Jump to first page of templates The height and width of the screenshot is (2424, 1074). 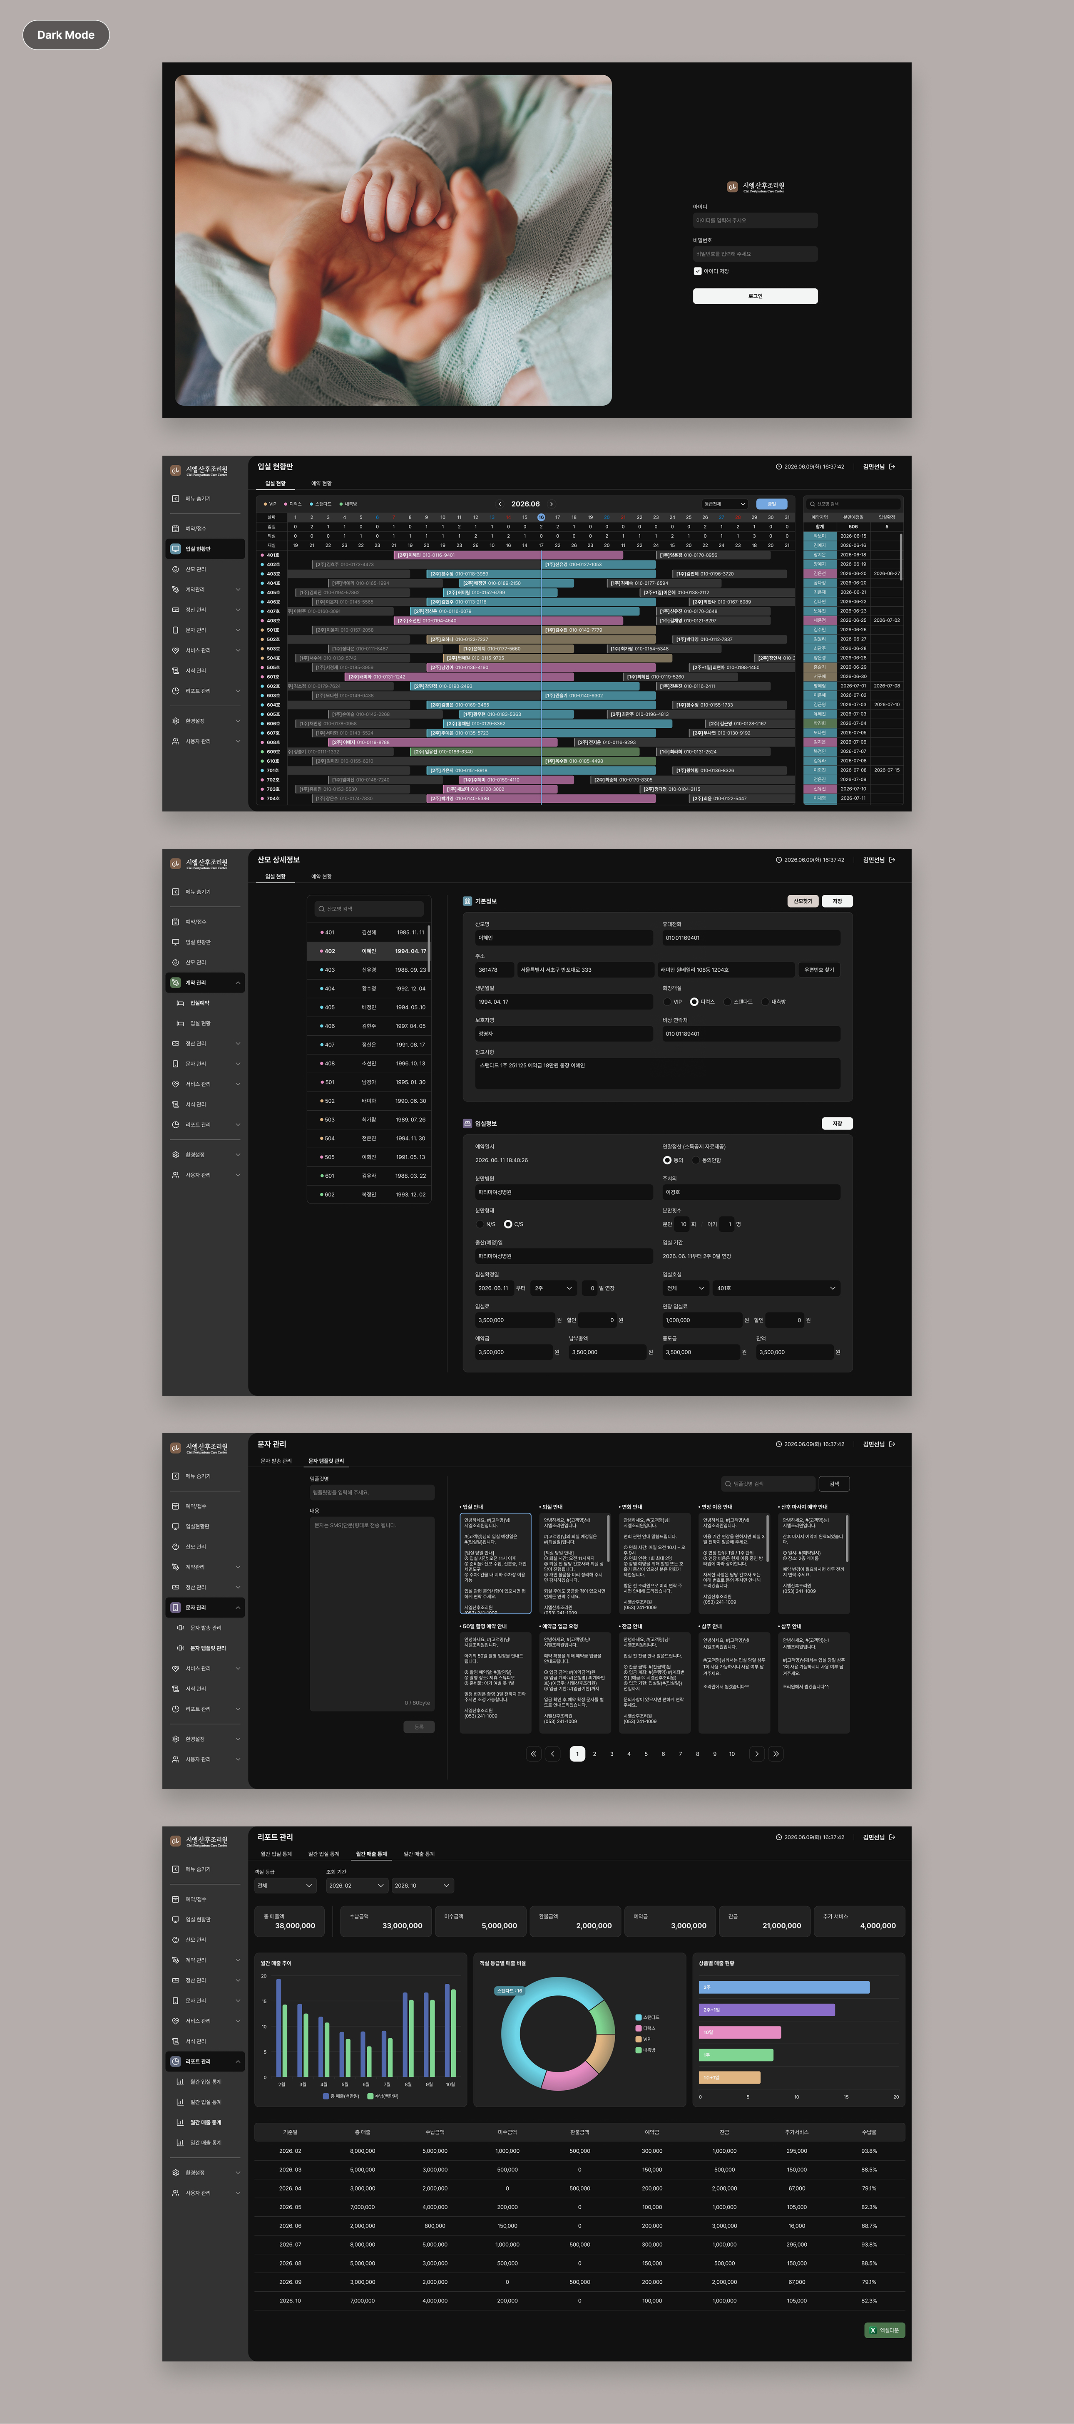coord(534,1754)
